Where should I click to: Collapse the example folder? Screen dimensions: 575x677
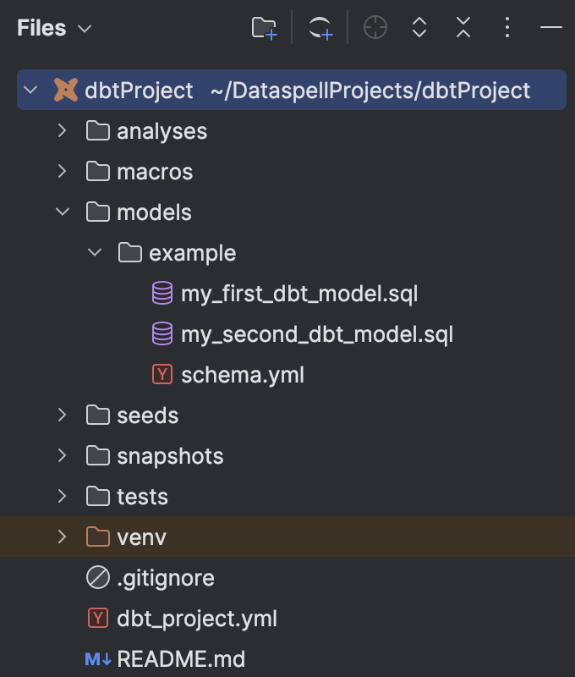pos(95,253)
